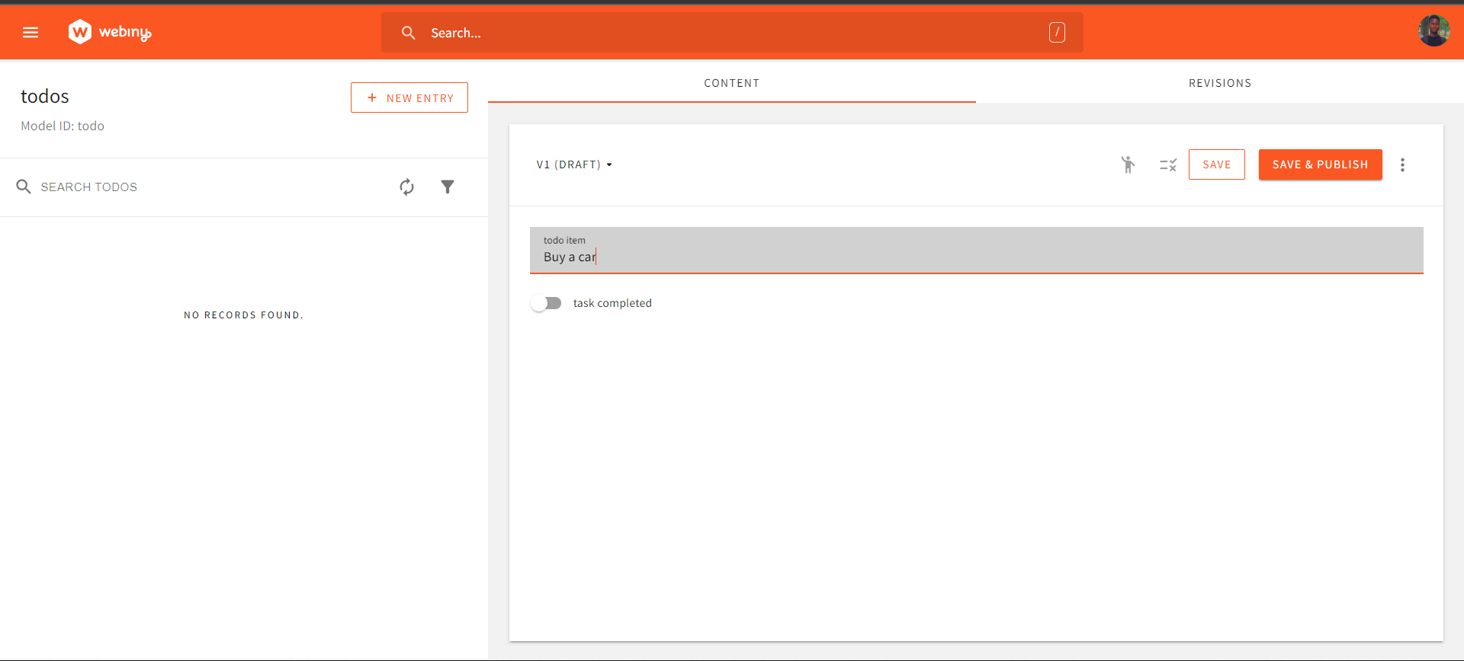Click the refresh icon in the todos list

pos(407,187)
